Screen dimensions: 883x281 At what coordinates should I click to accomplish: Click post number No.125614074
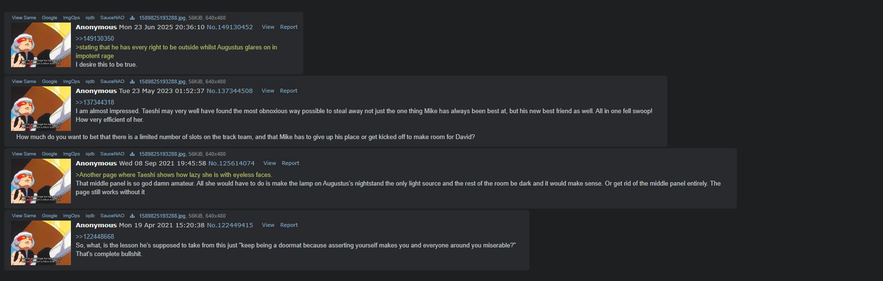click(231, 163)
